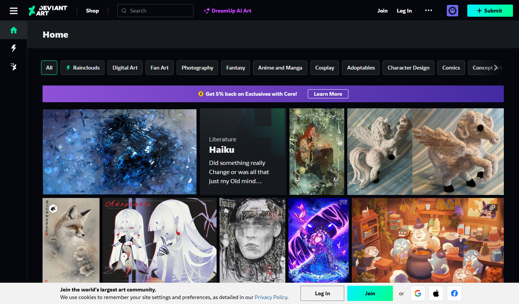The image size is (519, 304).
Task: Open the Haiku literature card
Action: tap(243, 152)
